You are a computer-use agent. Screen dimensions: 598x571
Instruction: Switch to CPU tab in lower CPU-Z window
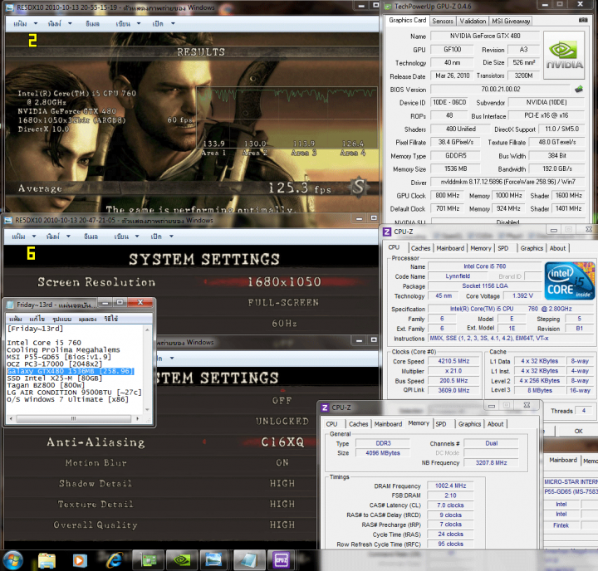click(331, 424)
